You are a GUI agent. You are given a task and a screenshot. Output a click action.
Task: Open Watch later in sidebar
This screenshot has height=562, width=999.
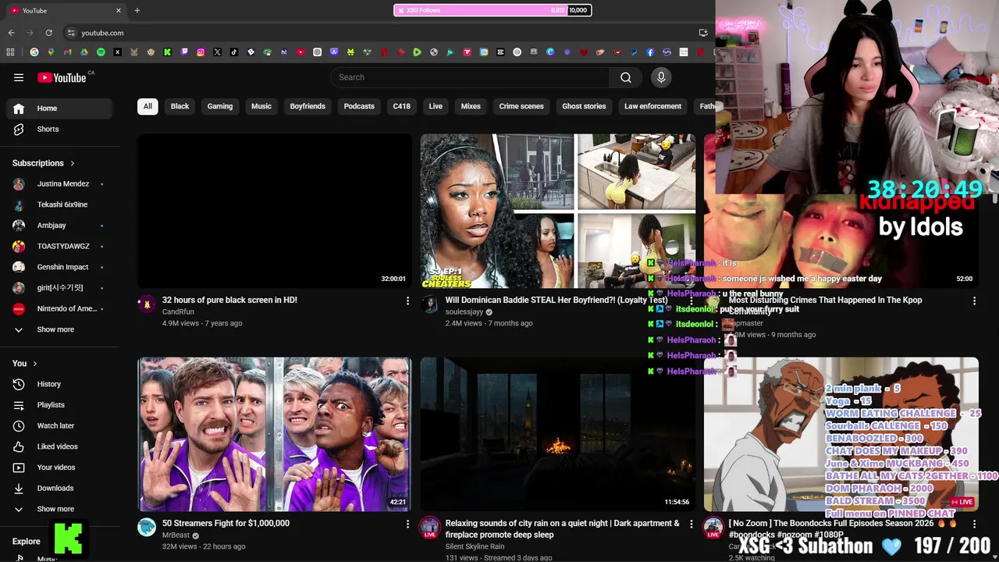[x=59, y=425]
